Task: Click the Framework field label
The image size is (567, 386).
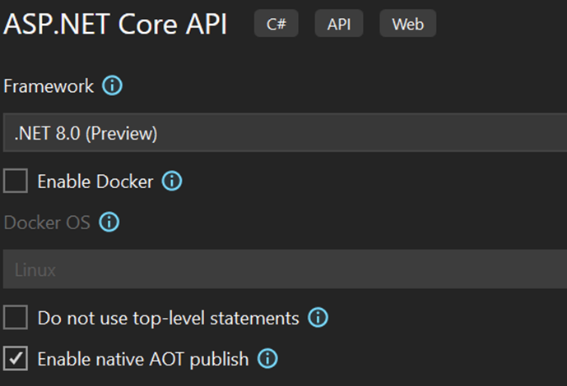Action: tap(49, 86)
